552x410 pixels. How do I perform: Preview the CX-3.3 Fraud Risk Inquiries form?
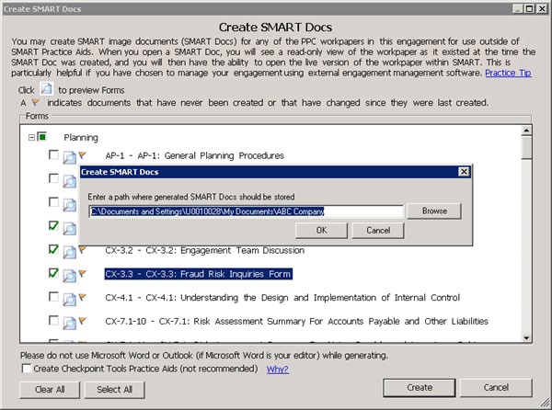tap(69, 274)
